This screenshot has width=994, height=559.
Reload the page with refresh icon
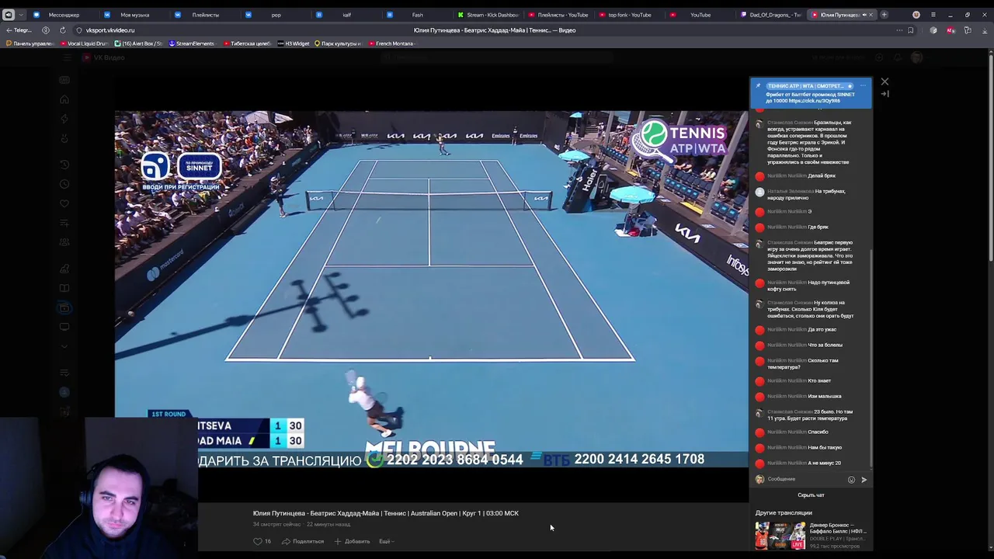tap(62, 30)
